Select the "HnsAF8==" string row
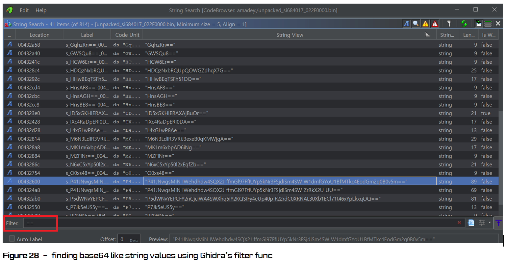 [x=160, y=87]
